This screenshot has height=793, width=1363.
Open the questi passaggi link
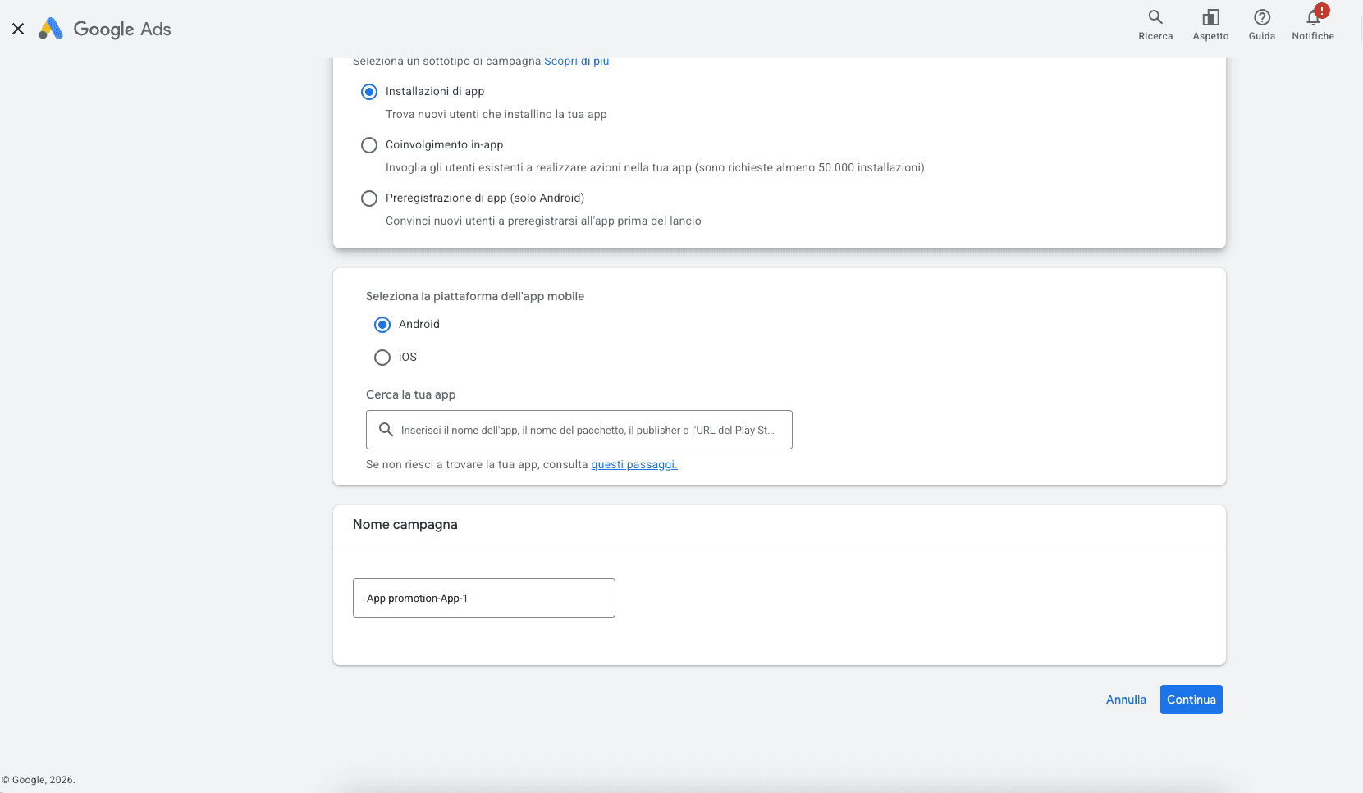click(x=634, y=464)
